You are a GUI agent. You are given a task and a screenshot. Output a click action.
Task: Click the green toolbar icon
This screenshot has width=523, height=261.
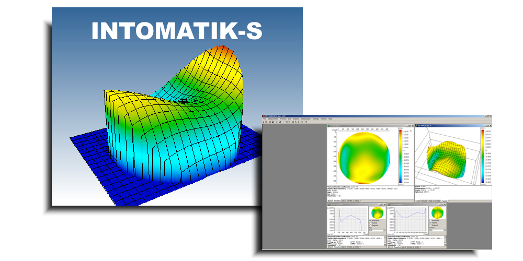(x=293, y=122)
